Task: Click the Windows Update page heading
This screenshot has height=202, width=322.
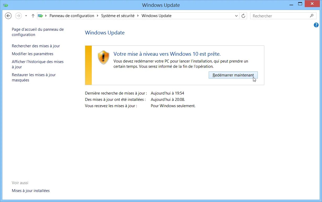Action: [x=105, y=33]
